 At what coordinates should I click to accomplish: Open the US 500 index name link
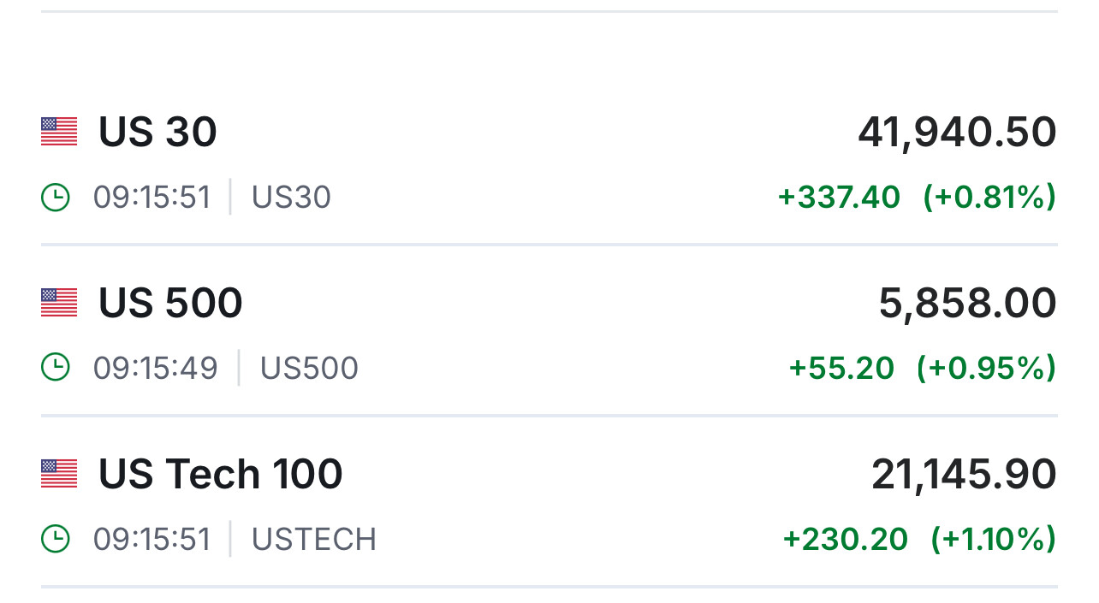pyautogui.click(x=170, y=304)
